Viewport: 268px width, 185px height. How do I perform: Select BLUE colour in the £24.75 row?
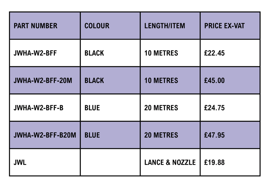coord(92,108)
